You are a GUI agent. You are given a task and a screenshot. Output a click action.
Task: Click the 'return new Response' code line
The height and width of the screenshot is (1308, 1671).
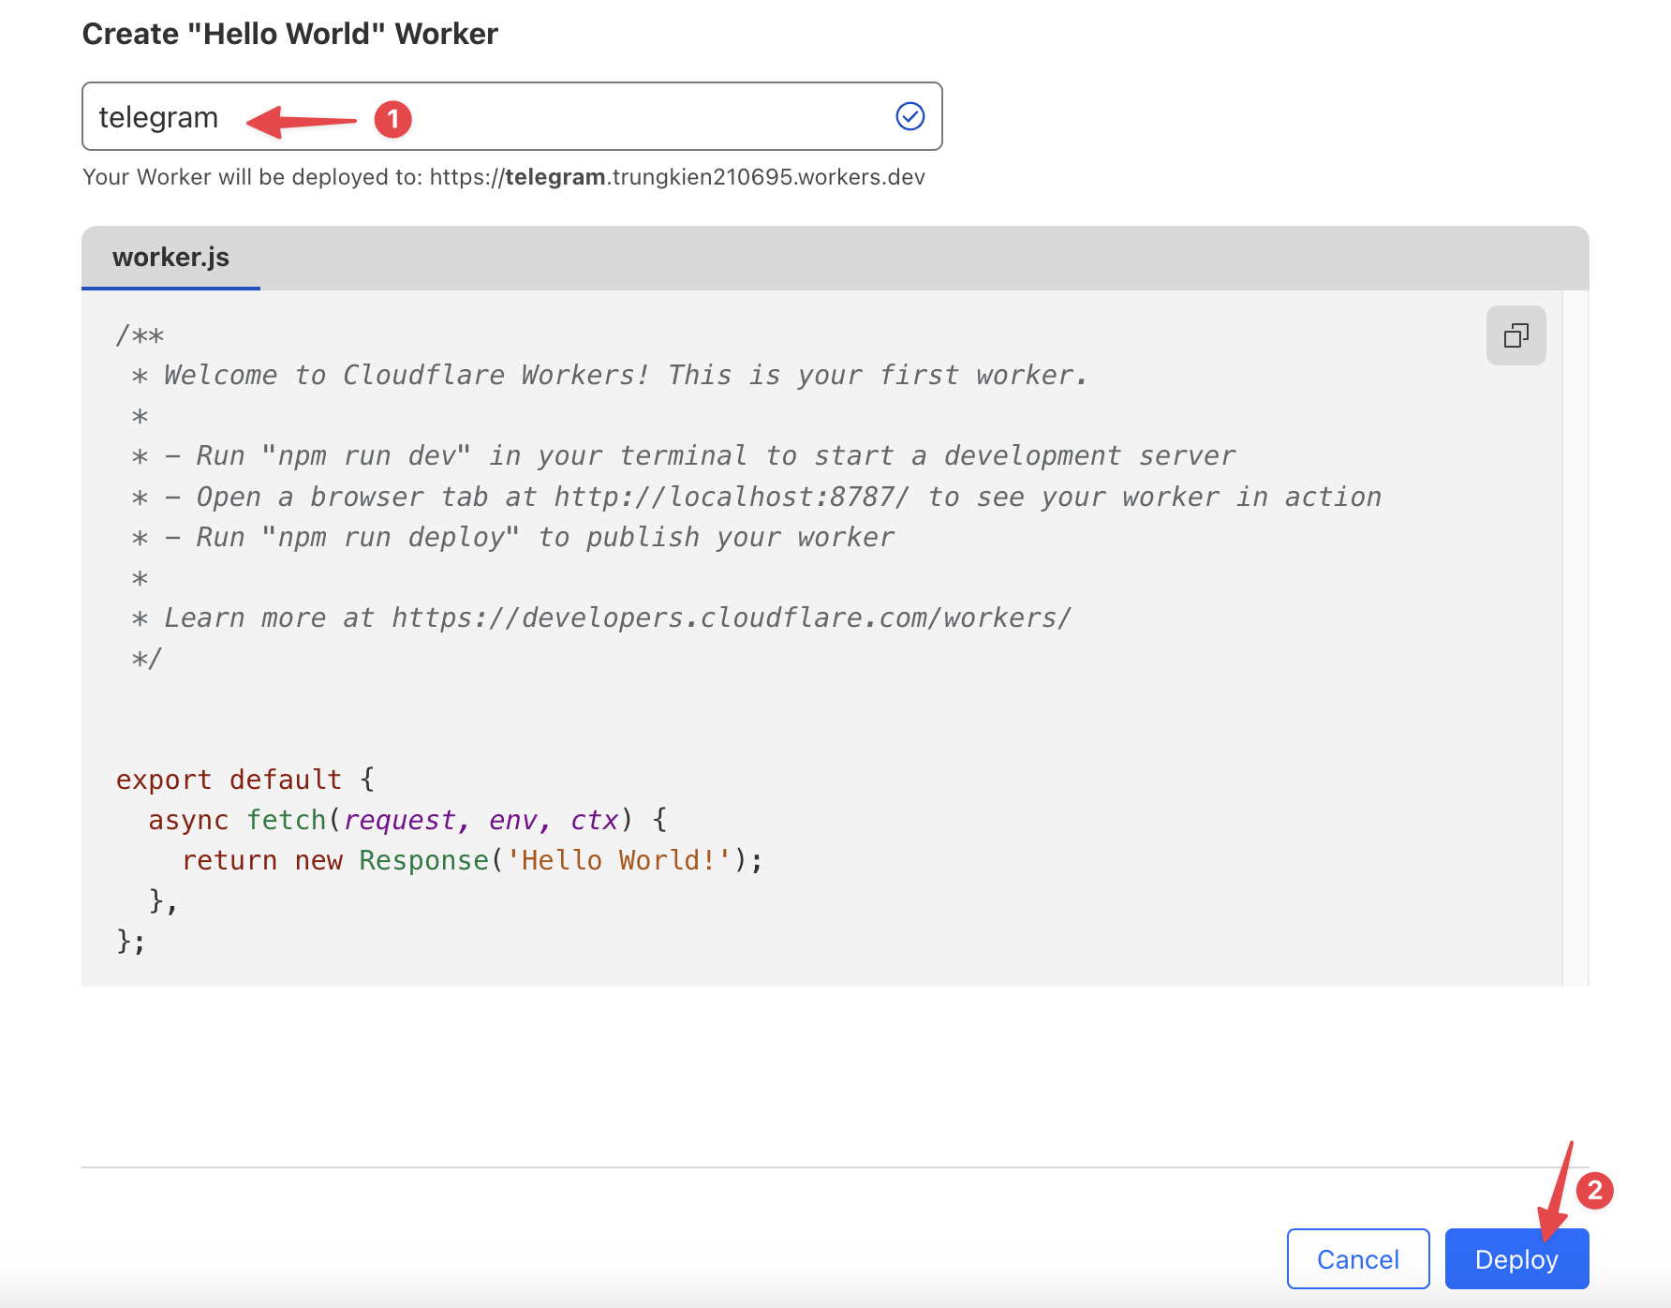pos(473,860)
